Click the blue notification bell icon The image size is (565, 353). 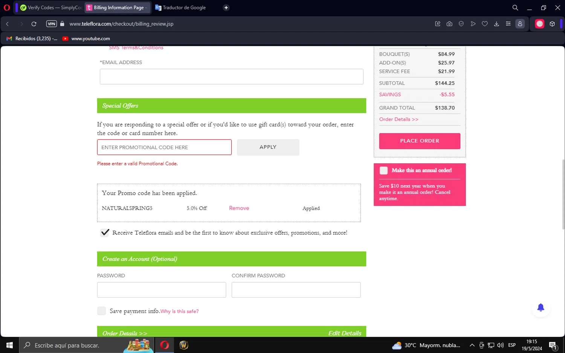click(x=541, y=308)
